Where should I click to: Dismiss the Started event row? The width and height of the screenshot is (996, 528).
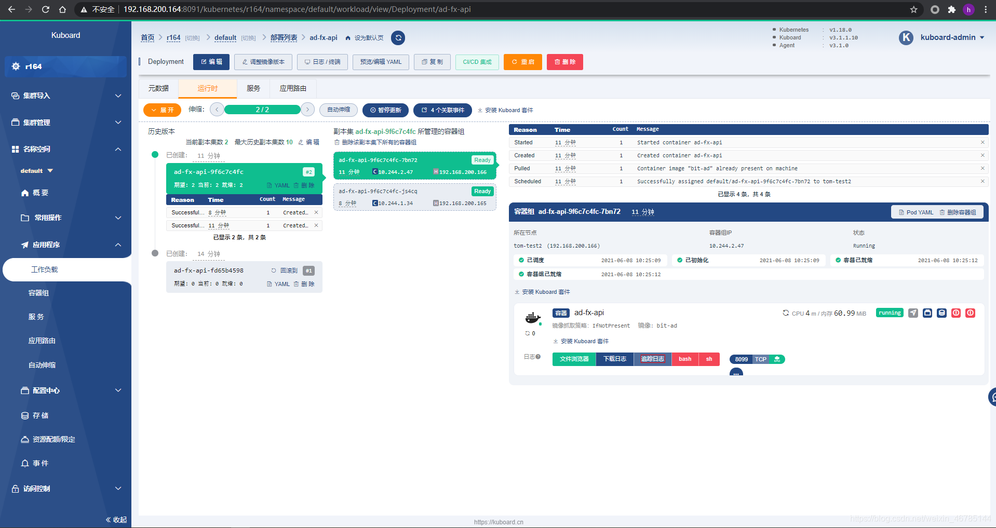tap(982, 142)
